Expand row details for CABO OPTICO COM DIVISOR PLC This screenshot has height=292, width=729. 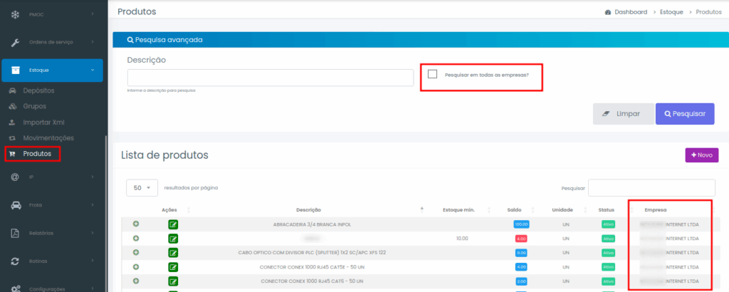point(135,252)
